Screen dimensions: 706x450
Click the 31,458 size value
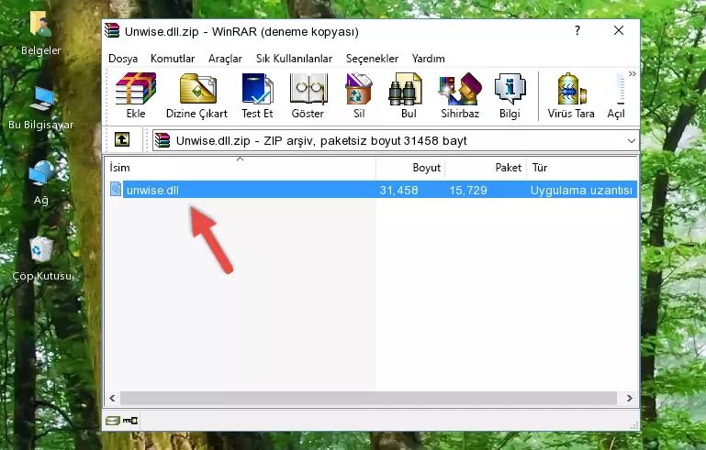point(398,190)
